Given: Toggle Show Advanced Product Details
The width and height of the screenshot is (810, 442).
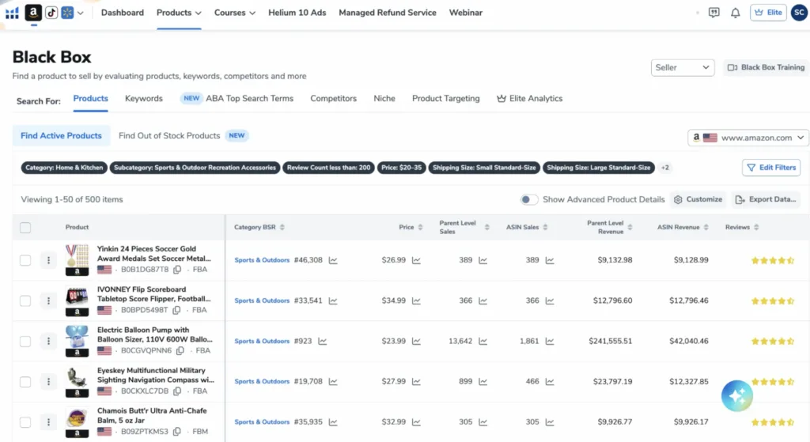Looking at the screenshot, I should click(529, 199).
